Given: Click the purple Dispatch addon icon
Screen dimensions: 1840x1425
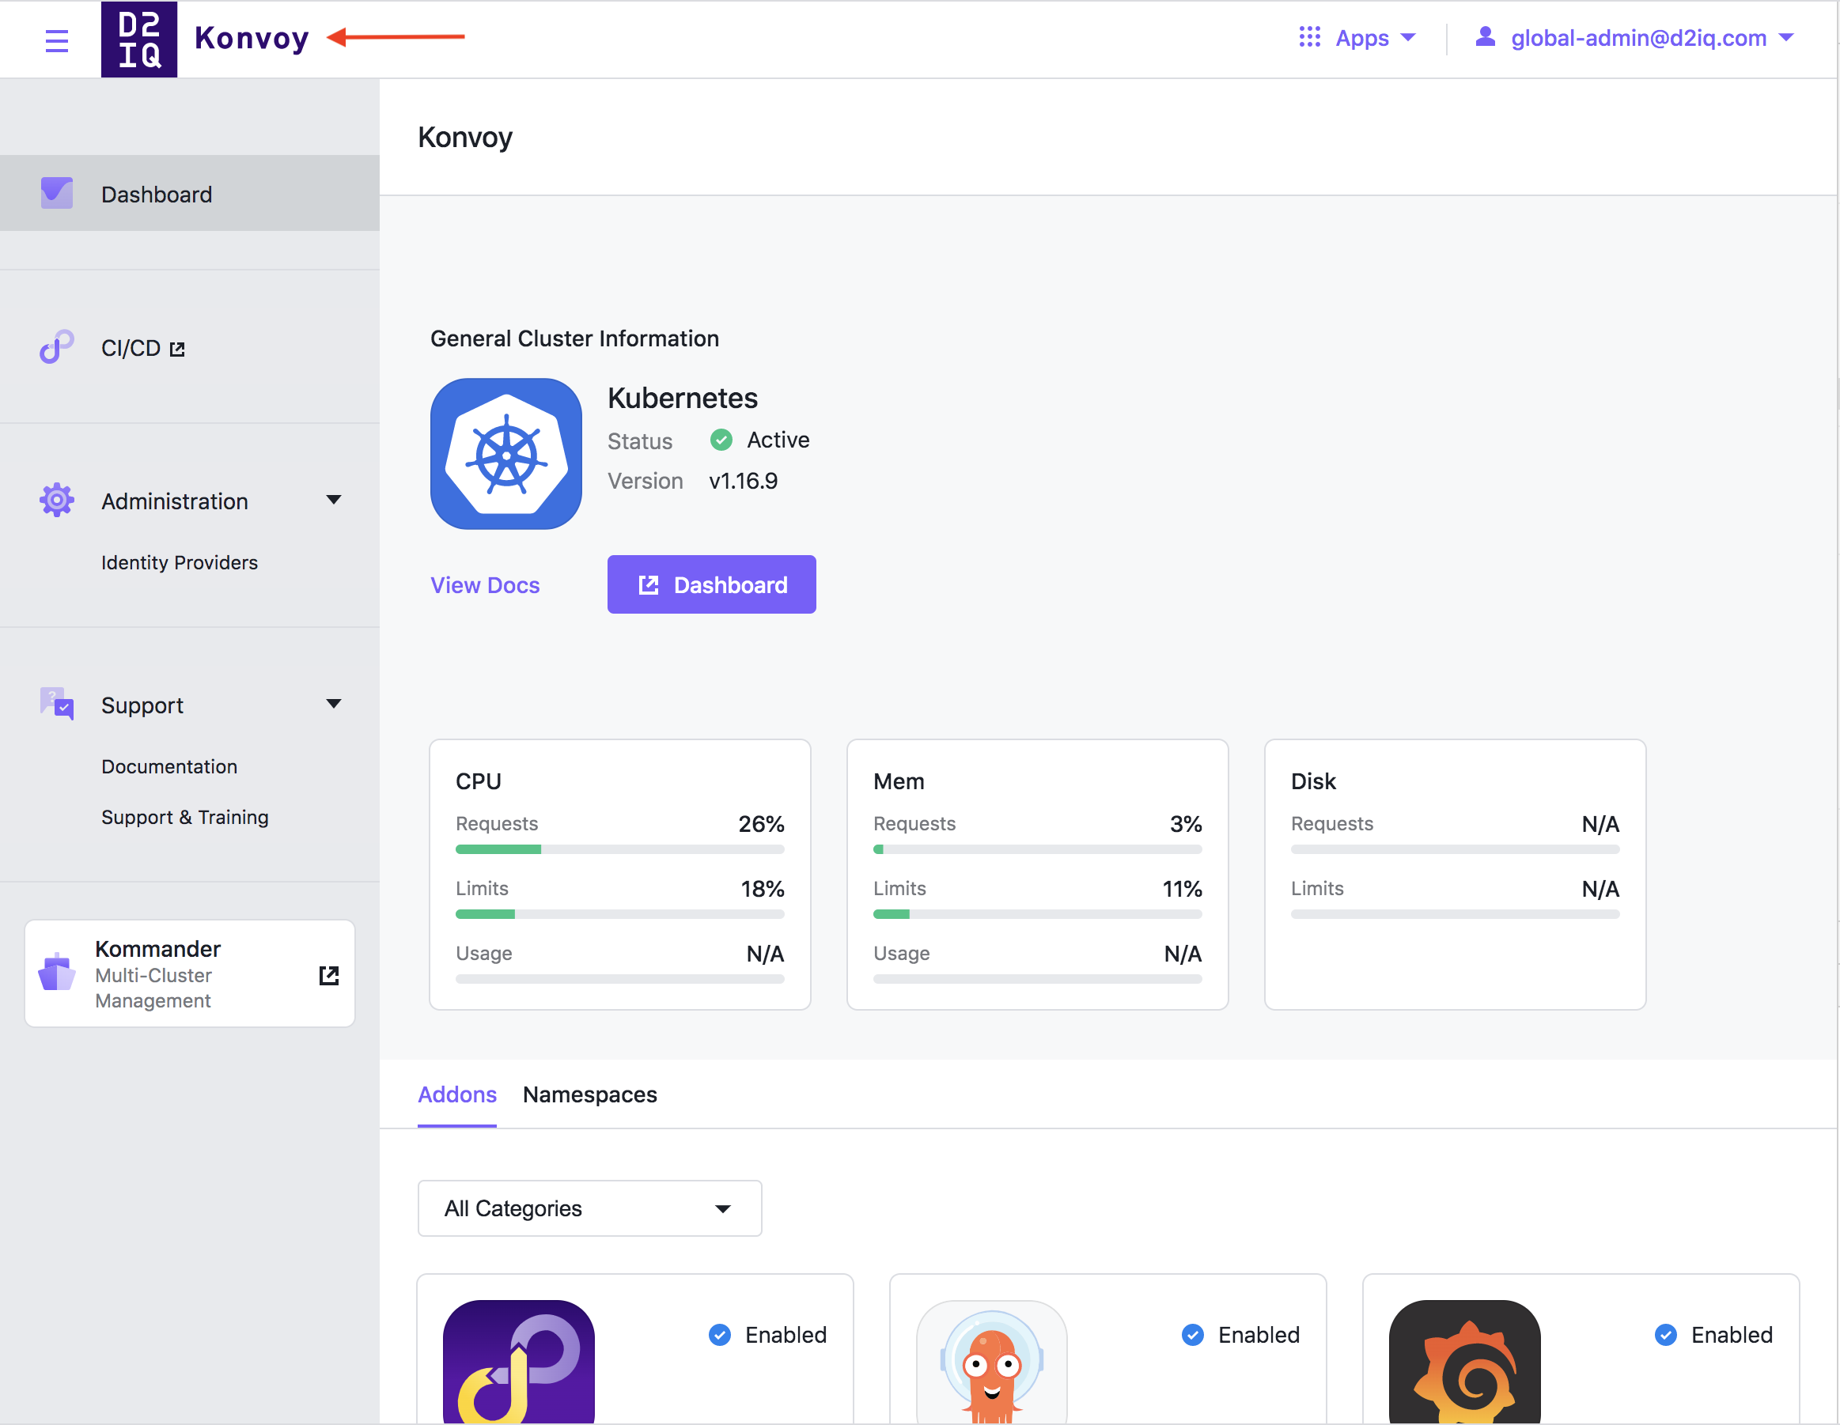Looking at the screenshot, I should tap(519, 1362).
